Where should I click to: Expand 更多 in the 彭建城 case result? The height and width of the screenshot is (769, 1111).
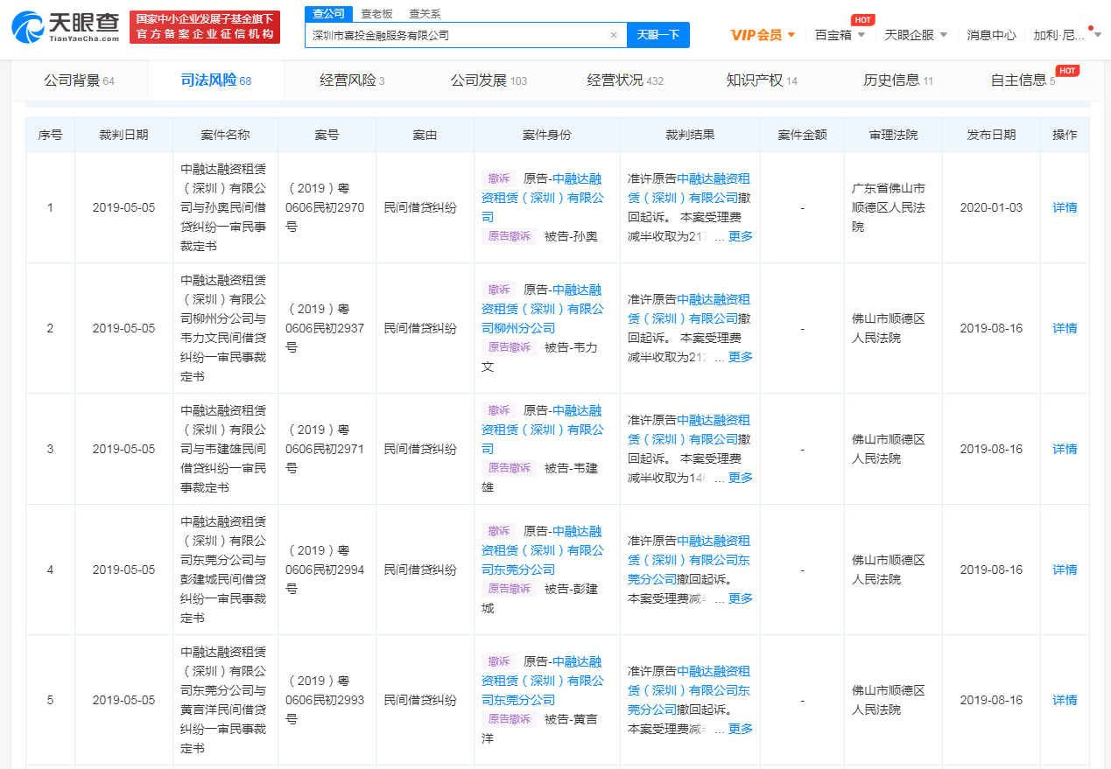[741, 598]
